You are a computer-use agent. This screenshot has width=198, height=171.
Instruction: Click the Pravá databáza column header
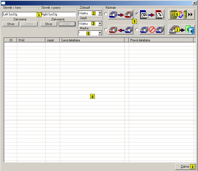[161, 40]
